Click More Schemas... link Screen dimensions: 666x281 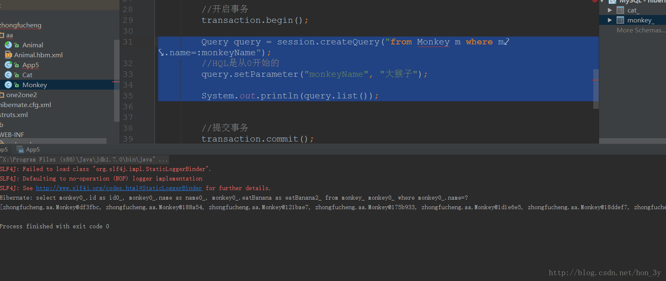tap(641, 30)
